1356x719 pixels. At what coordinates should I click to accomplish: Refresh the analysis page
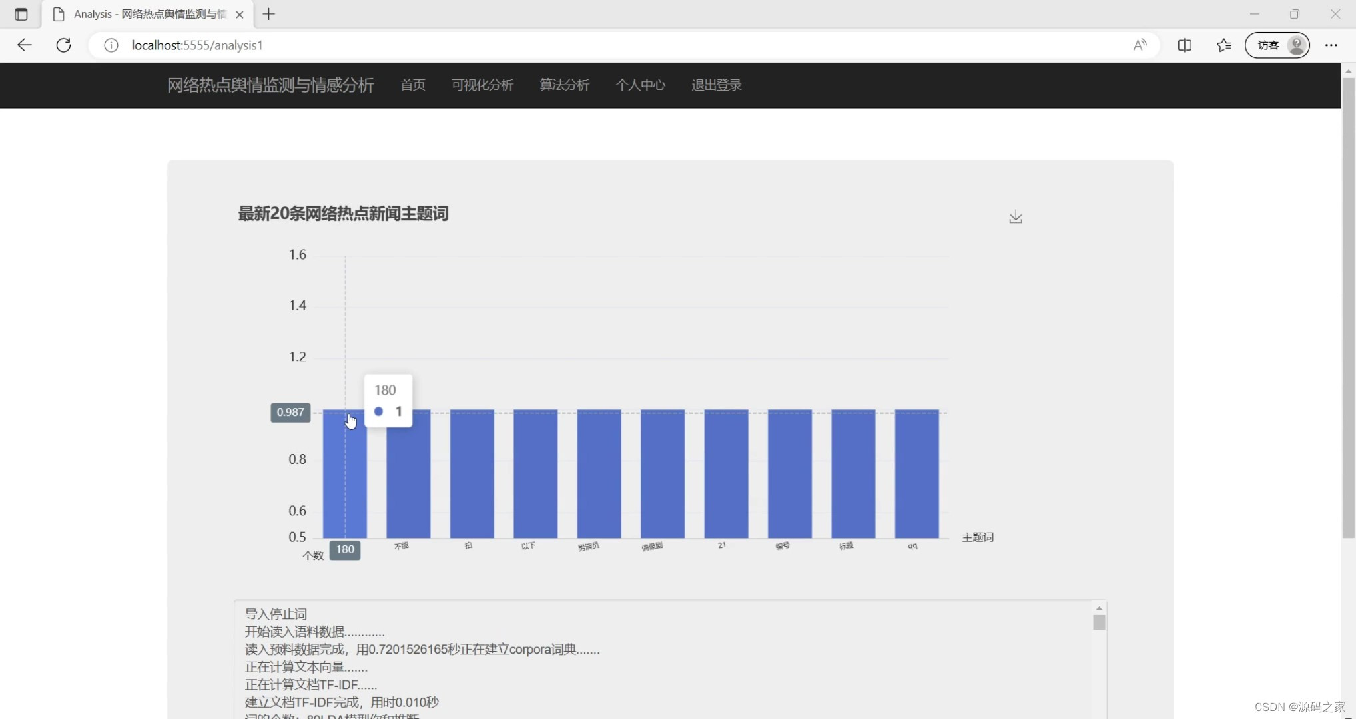[x=64, y=45]
